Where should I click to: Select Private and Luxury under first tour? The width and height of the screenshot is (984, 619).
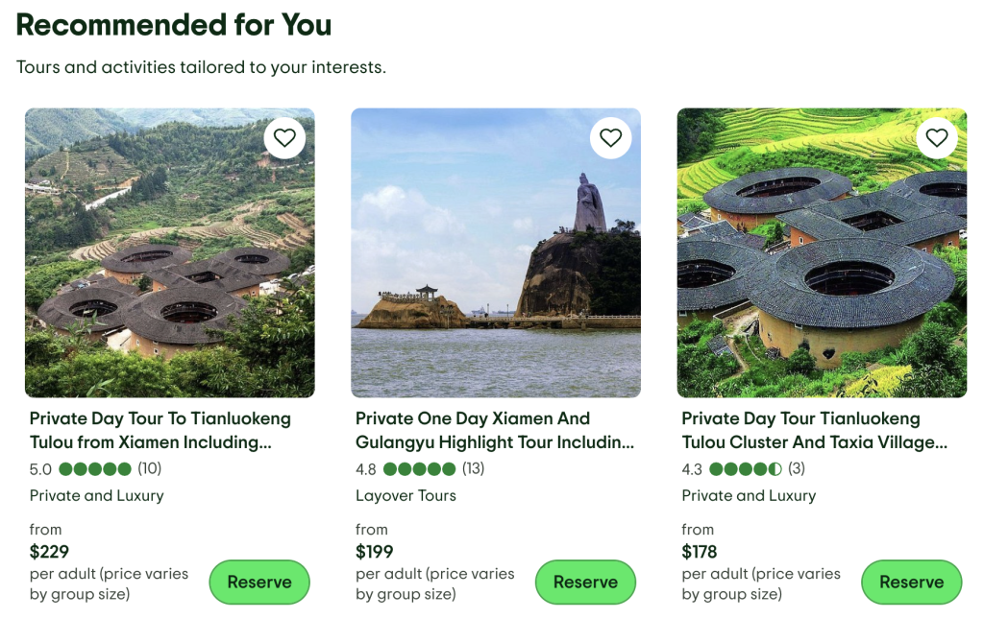click(x=96, y=495)
